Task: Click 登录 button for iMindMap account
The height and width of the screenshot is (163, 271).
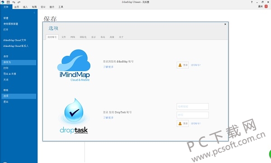Action: coord(182,65)
